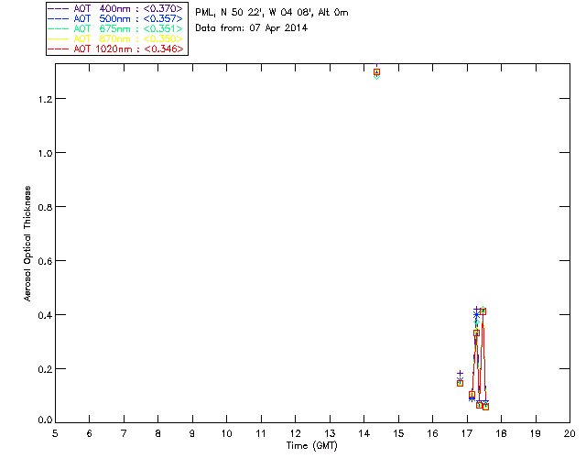Click the x-axis tick label 18

501,433
